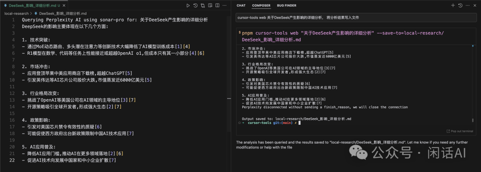Show composer history clock icon
Image resolution: width=481 pixels, height=172 pixels.
[x=460, y=5]
